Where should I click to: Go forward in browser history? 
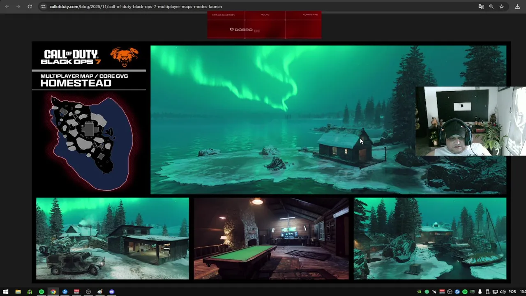pyautogui.click(x=18, y=7)
